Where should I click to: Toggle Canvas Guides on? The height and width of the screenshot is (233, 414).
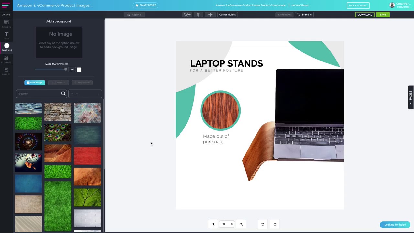coord(227,14)
